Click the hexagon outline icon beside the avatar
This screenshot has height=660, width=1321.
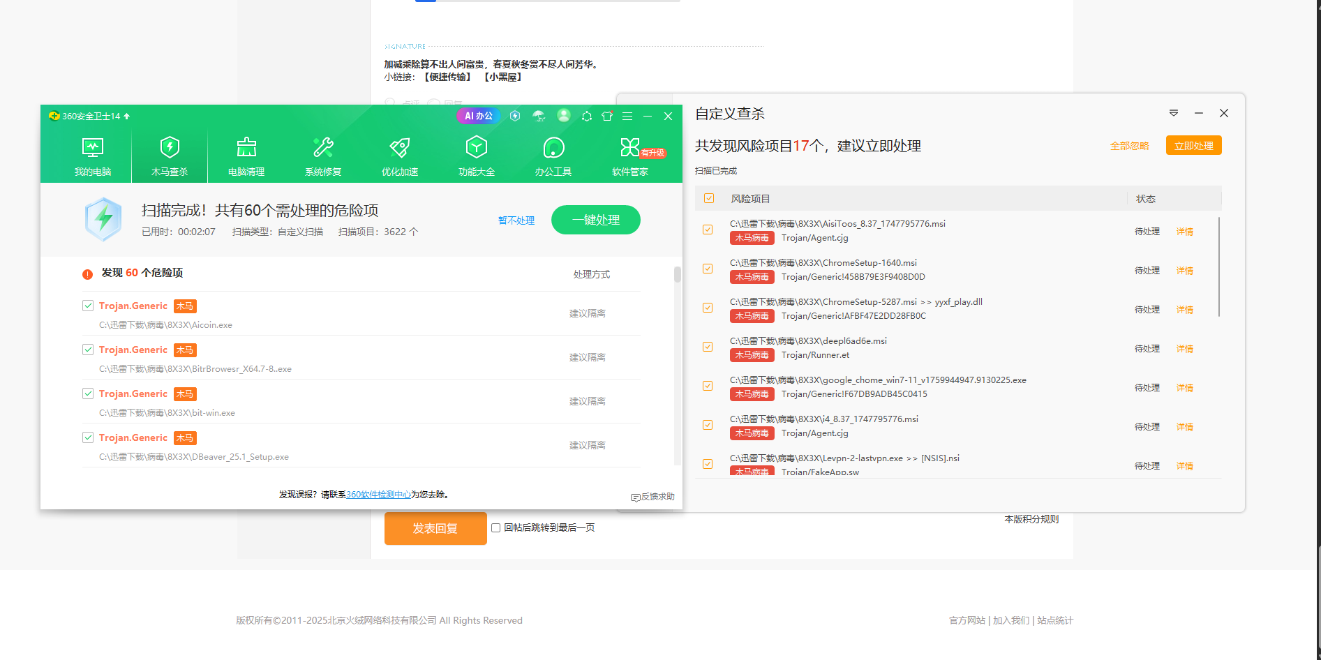587,116
